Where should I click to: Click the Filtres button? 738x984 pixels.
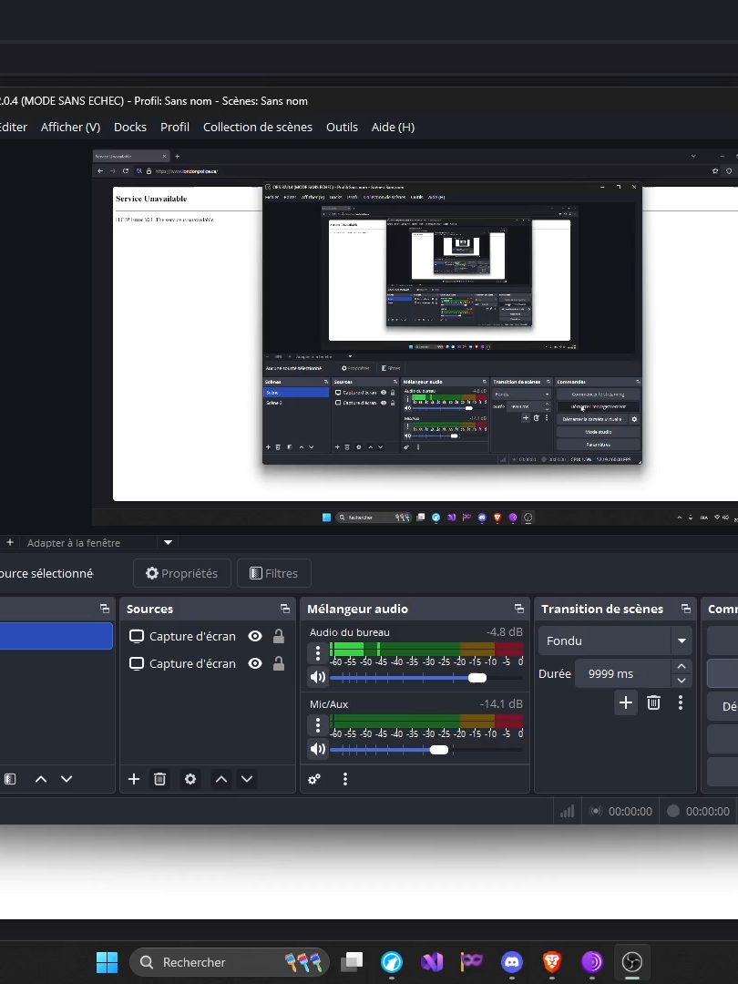(273, 573)
